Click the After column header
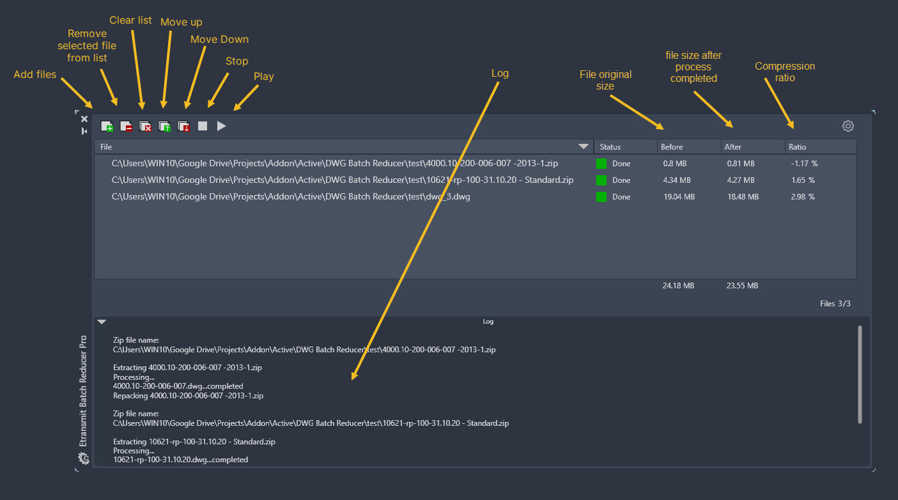The width and height of the screenshot is (898, 500). (752, 147)
